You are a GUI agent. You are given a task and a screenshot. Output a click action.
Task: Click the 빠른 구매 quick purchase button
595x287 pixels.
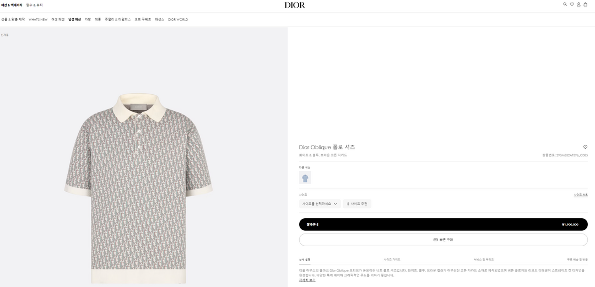point(443,240)
